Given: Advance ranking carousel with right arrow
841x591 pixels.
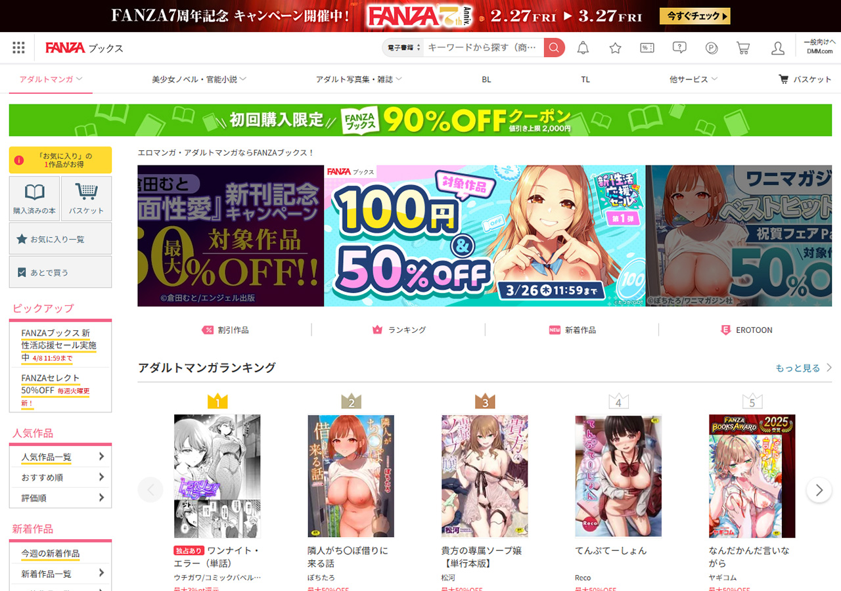Looking at the screenshot, I should click(x=819, y=490).
